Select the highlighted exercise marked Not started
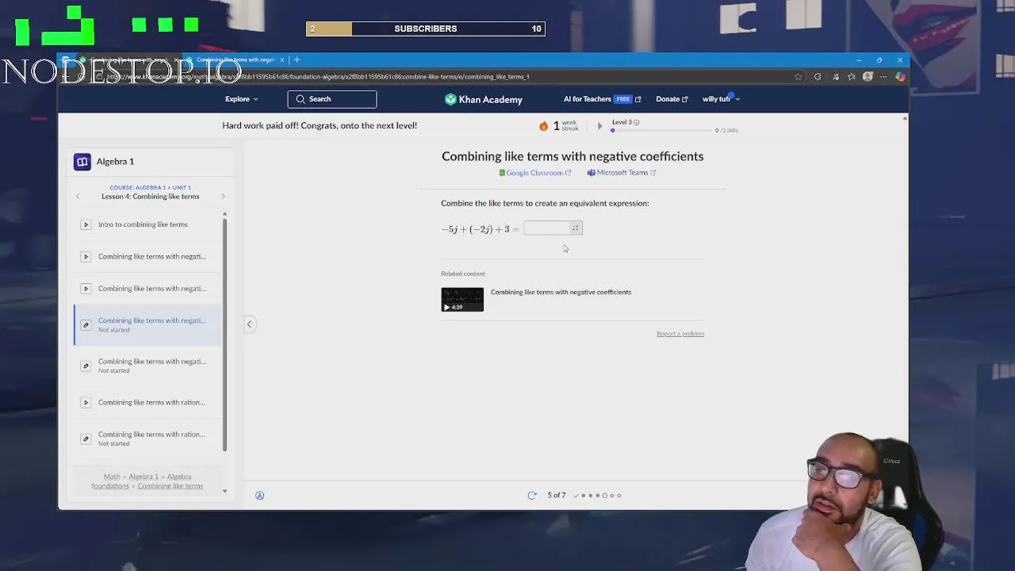This screenshot has height=571, width=1015. [x=147, y=324]
